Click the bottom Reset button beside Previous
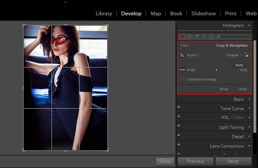The width and height of the screenshot is (258, 168). coord(233,161)
